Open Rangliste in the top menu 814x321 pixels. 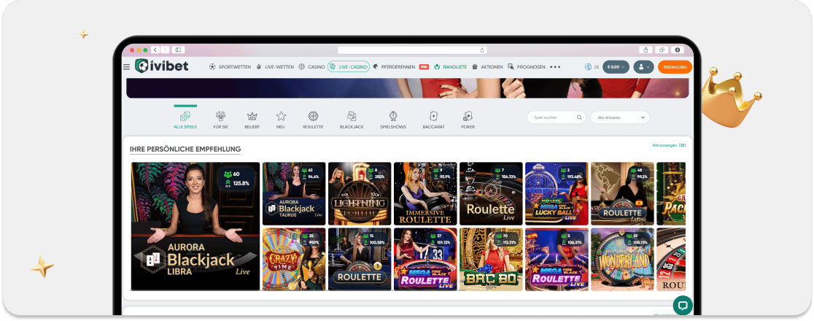tap(450, 67)
